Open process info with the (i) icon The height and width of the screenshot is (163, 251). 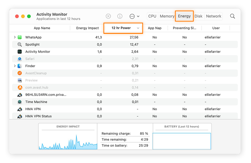point(120,16)
